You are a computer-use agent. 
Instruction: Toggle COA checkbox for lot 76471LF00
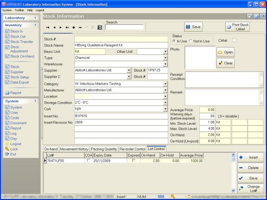coord(88,160)
